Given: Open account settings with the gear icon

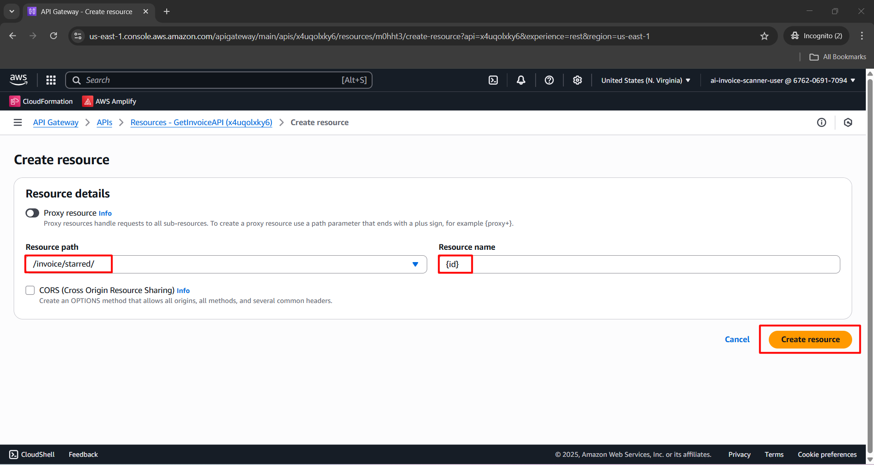Looking at the screenshot, I should point(577,80).
